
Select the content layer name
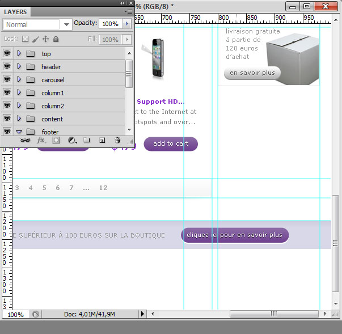52,119
